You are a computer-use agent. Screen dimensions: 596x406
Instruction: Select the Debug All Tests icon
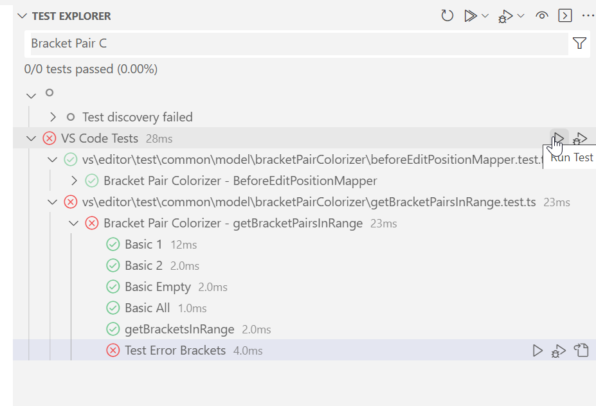505,15
